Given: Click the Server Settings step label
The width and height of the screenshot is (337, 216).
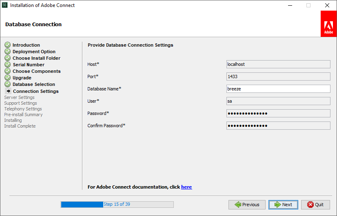Looking at the screenshot, I should click(19, 97).
